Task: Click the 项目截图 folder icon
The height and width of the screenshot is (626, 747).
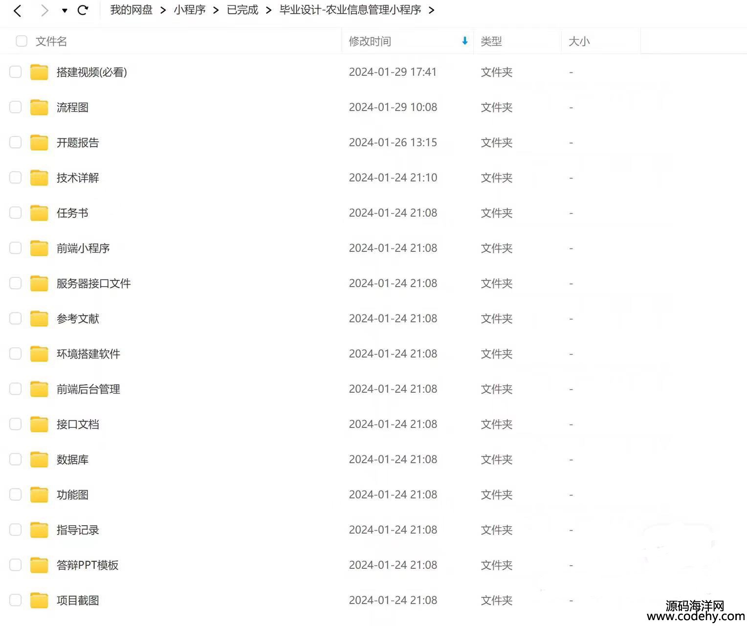Action: click(39, 600)
